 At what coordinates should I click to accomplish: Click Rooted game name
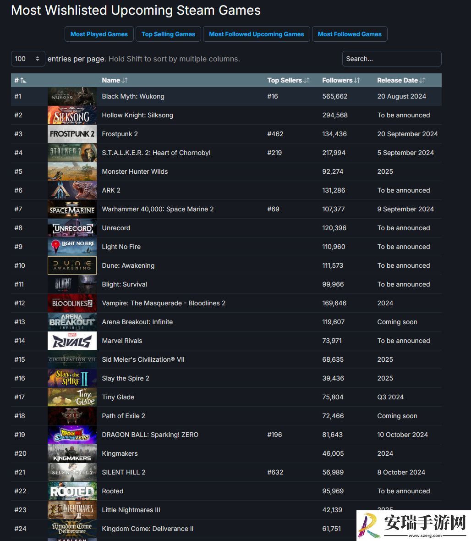(112, 491)
